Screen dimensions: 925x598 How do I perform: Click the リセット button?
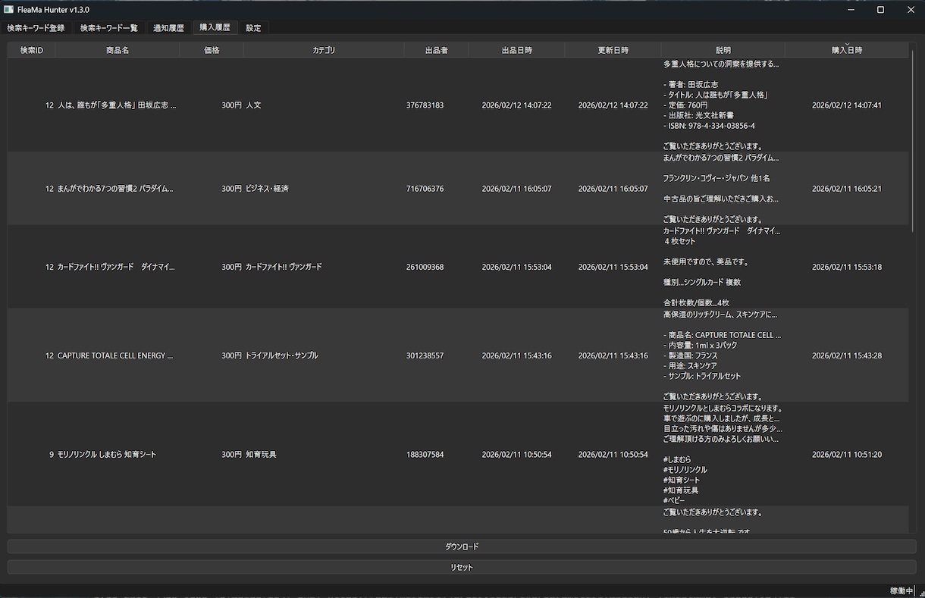pyautogui.click(x=462, y=567)
